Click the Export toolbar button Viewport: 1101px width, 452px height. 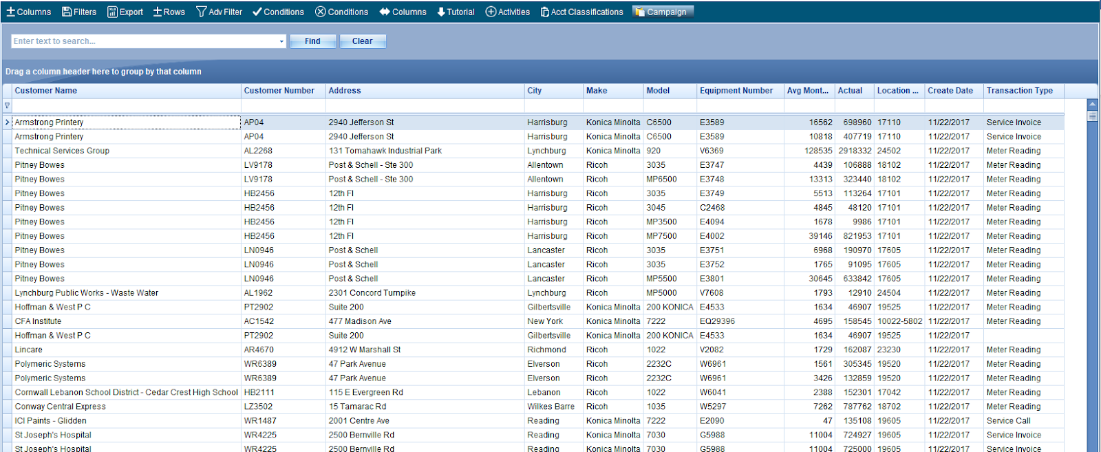click(x=125, y=12)
